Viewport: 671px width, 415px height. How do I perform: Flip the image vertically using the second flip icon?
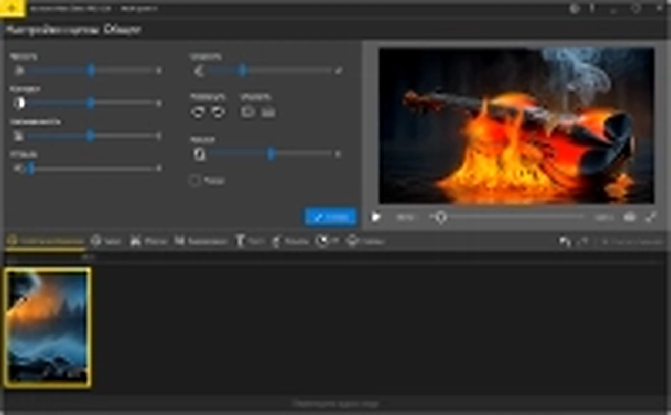(268, 112)
